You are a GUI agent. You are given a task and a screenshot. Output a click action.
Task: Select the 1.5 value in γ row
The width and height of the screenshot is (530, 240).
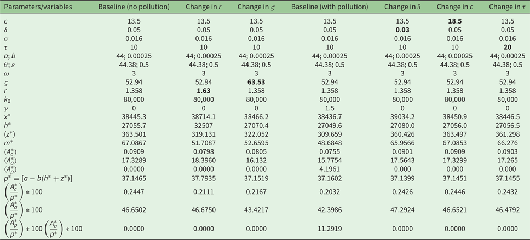tap(329, 108)
